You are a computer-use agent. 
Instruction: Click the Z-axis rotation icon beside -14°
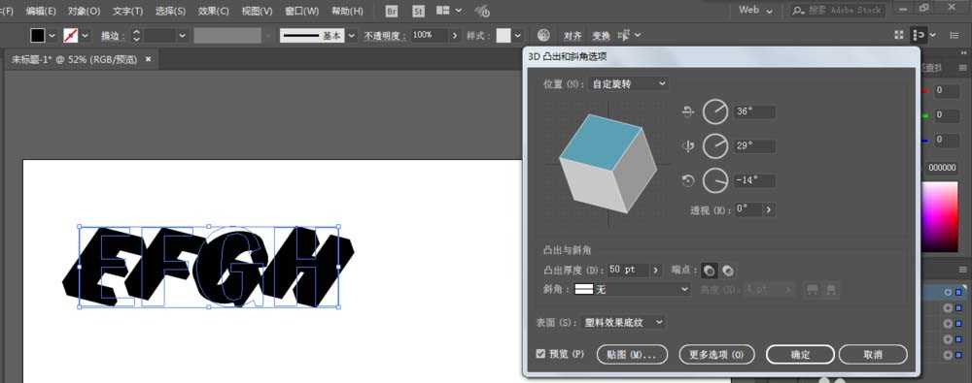coord(688,180)
